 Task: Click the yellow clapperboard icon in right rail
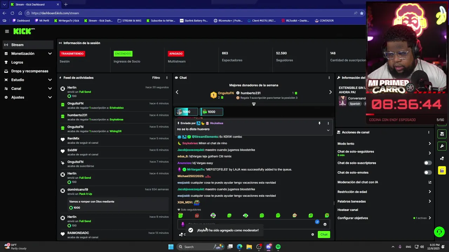[x=442, y=170]
